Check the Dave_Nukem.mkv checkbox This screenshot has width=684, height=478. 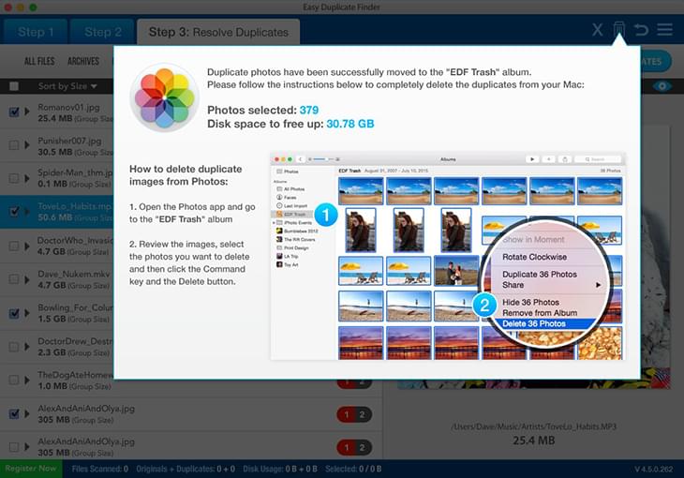(14, 279)
